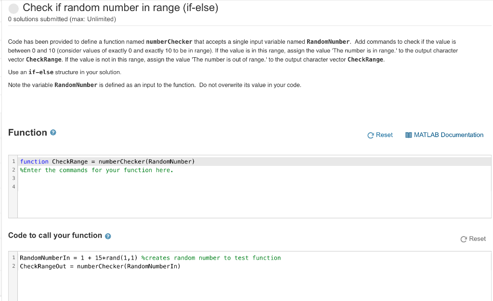Click the circular arrow icon of Function Reset
This screenshot has height=301, width=493.
pyautogui.click(x=370, y=135)
